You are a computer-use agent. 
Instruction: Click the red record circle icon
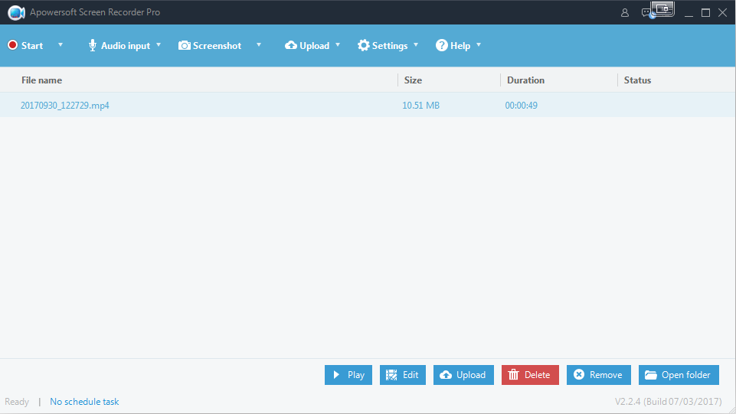pyautogui.click(x=13, y=45)
